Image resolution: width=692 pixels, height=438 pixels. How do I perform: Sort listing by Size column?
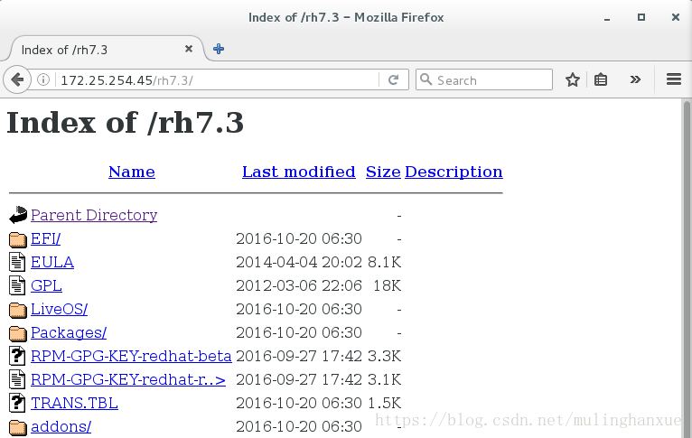tap(383, 172)
